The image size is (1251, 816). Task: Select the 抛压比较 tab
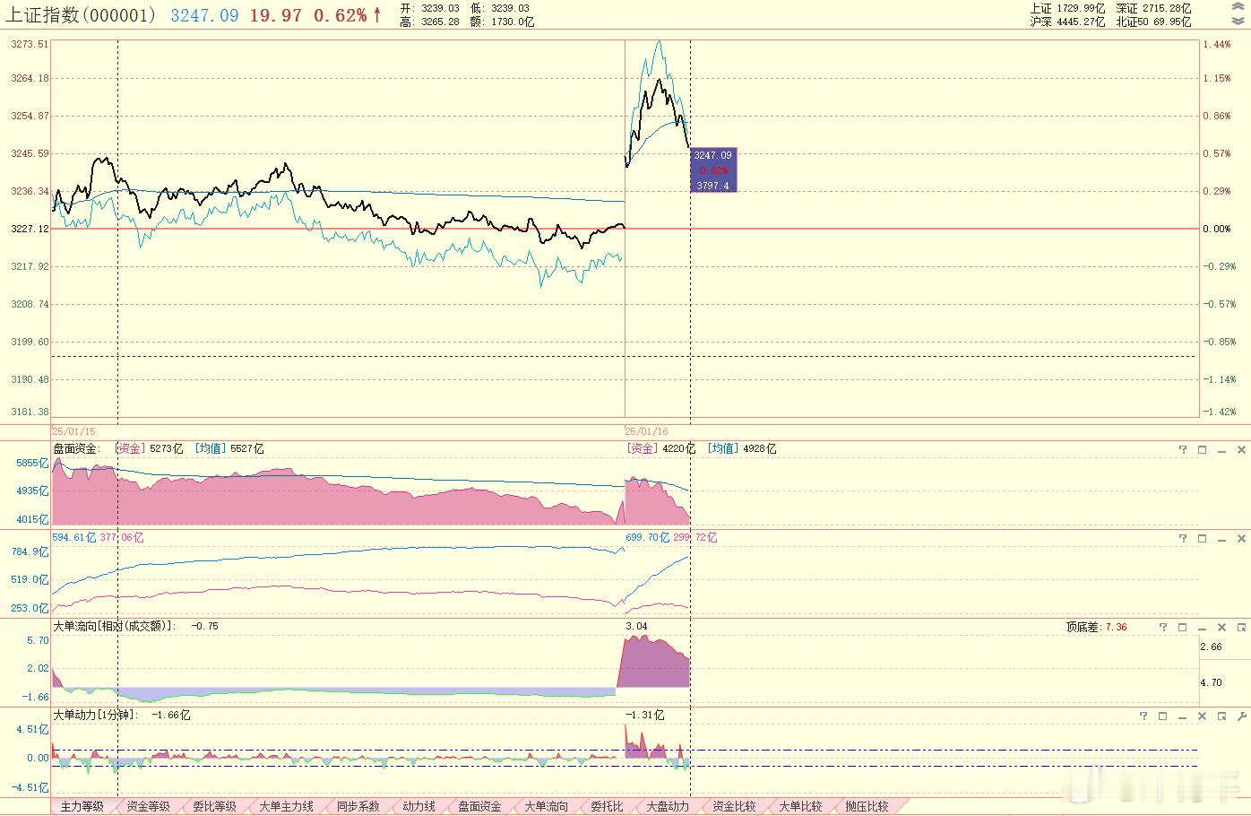pos(867,806)
